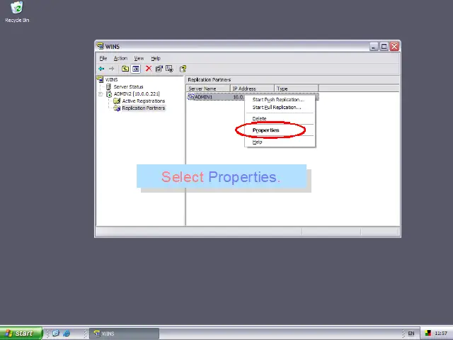Select Active Registrations in the tree
Screen dimensions: 453x340
(x=142, y=101)
